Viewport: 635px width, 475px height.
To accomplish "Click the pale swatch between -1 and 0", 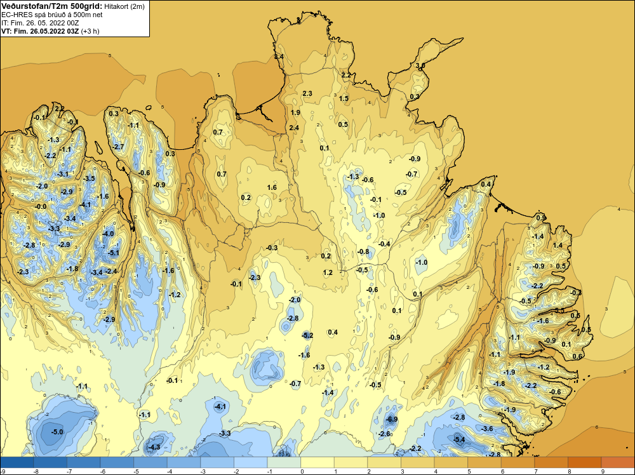I will point(284,462).
